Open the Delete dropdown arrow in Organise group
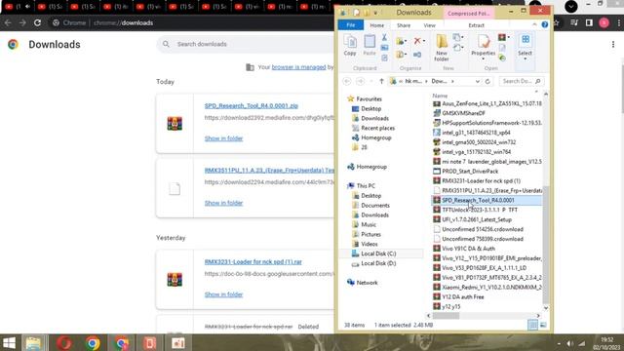This screenshot has height=351, width=624. [424, 41]
